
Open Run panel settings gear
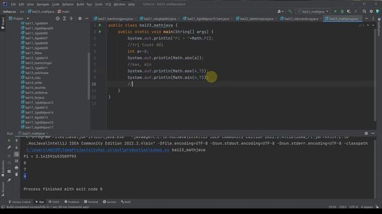(366, 133)
